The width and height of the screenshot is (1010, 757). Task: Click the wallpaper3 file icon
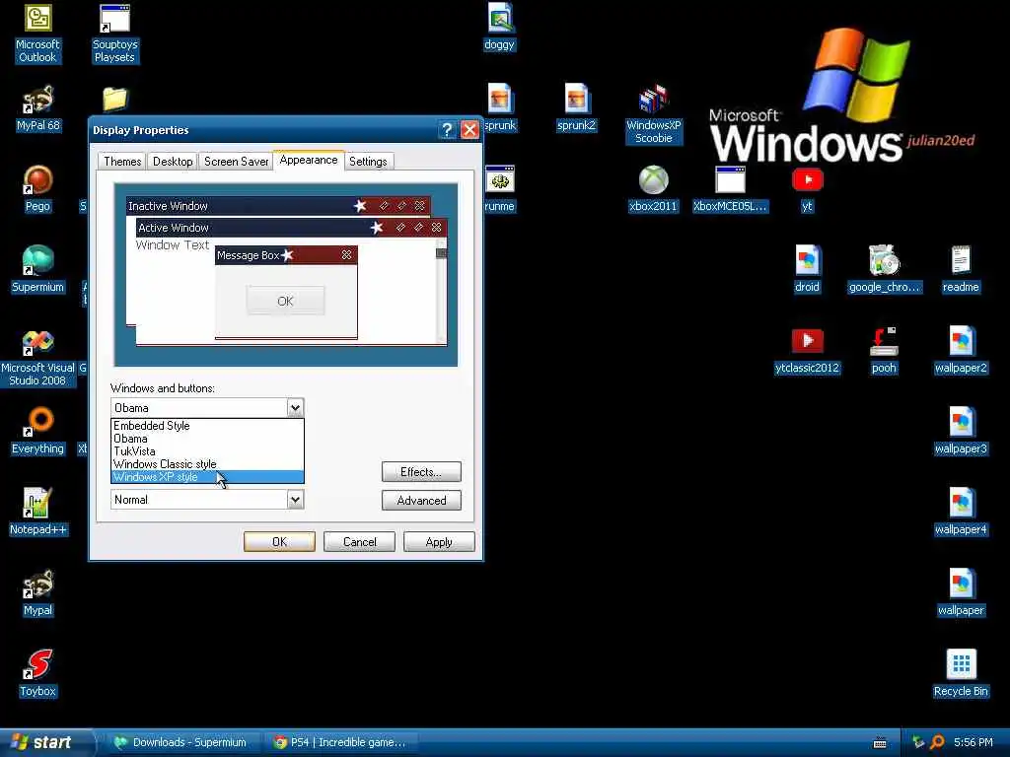pos(961,432)
